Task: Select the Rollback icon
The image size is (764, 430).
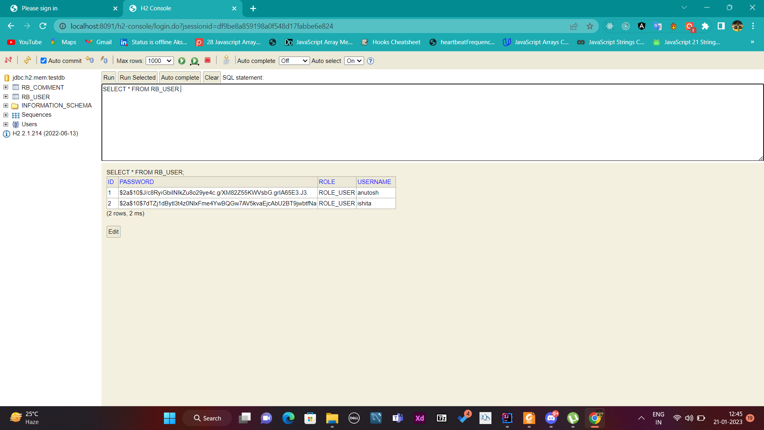Action: (x=103, y=60)
